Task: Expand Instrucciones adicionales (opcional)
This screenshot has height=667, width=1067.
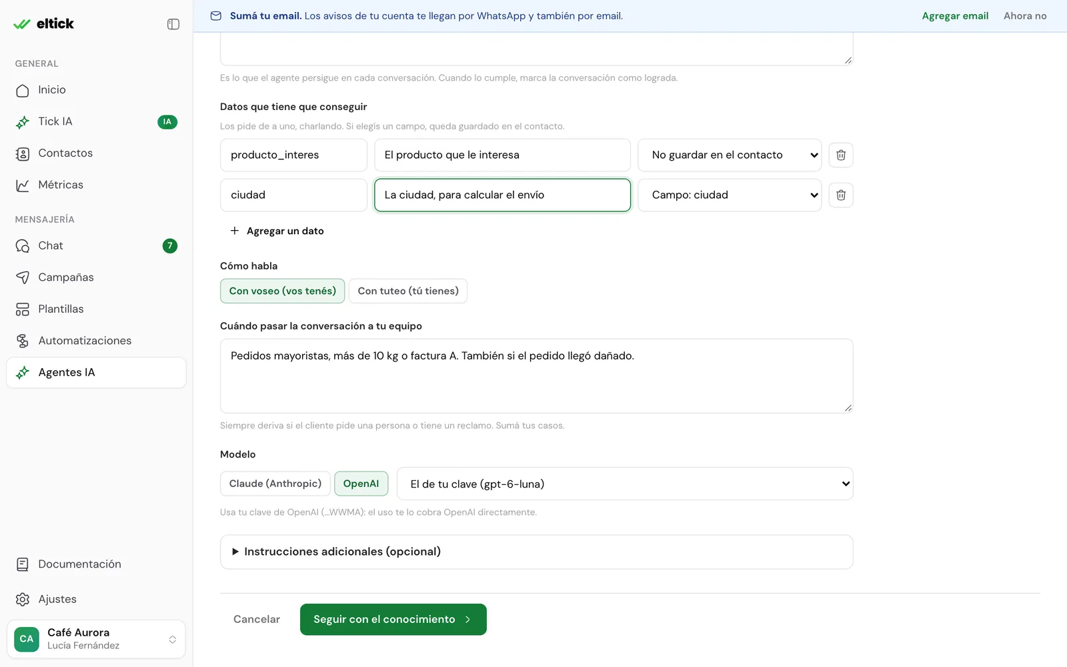Action: 537,552
